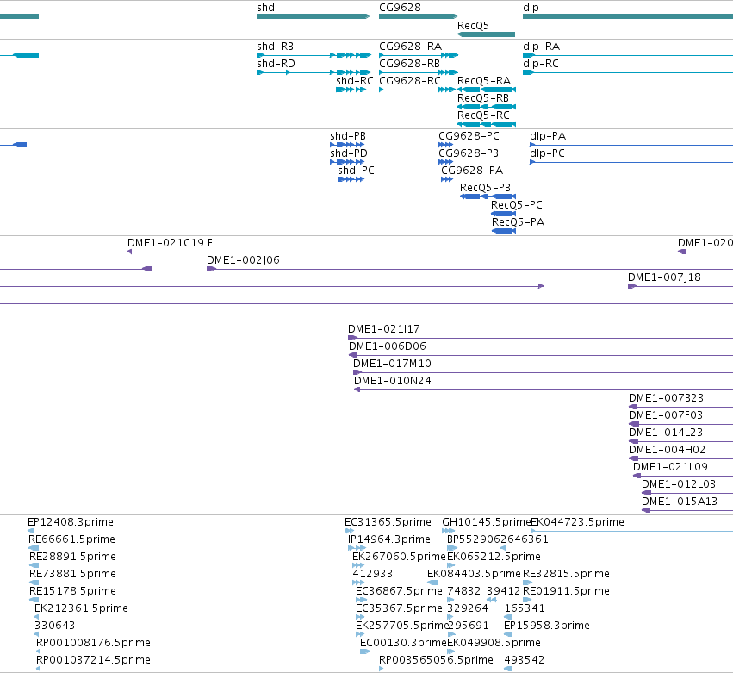The height and width of the screenshot is (673, 733).
Task: Click the CG9628-RC transcript label
Action: (x=410, y=81)
